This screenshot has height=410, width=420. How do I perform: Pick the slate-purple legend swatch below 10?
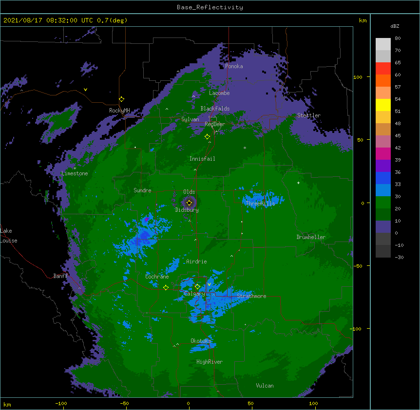click(383, 227)
